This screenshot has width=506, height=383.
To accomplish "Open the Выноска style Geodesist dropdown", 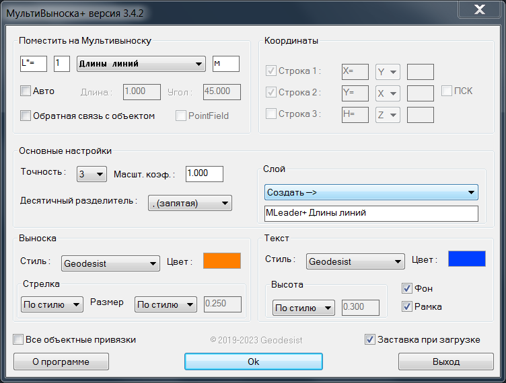I will (110, 264).
